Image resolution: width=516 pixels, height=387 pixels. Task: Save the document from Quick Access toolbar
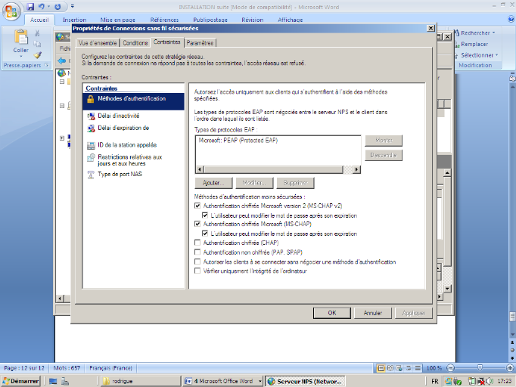click(30, 6)
